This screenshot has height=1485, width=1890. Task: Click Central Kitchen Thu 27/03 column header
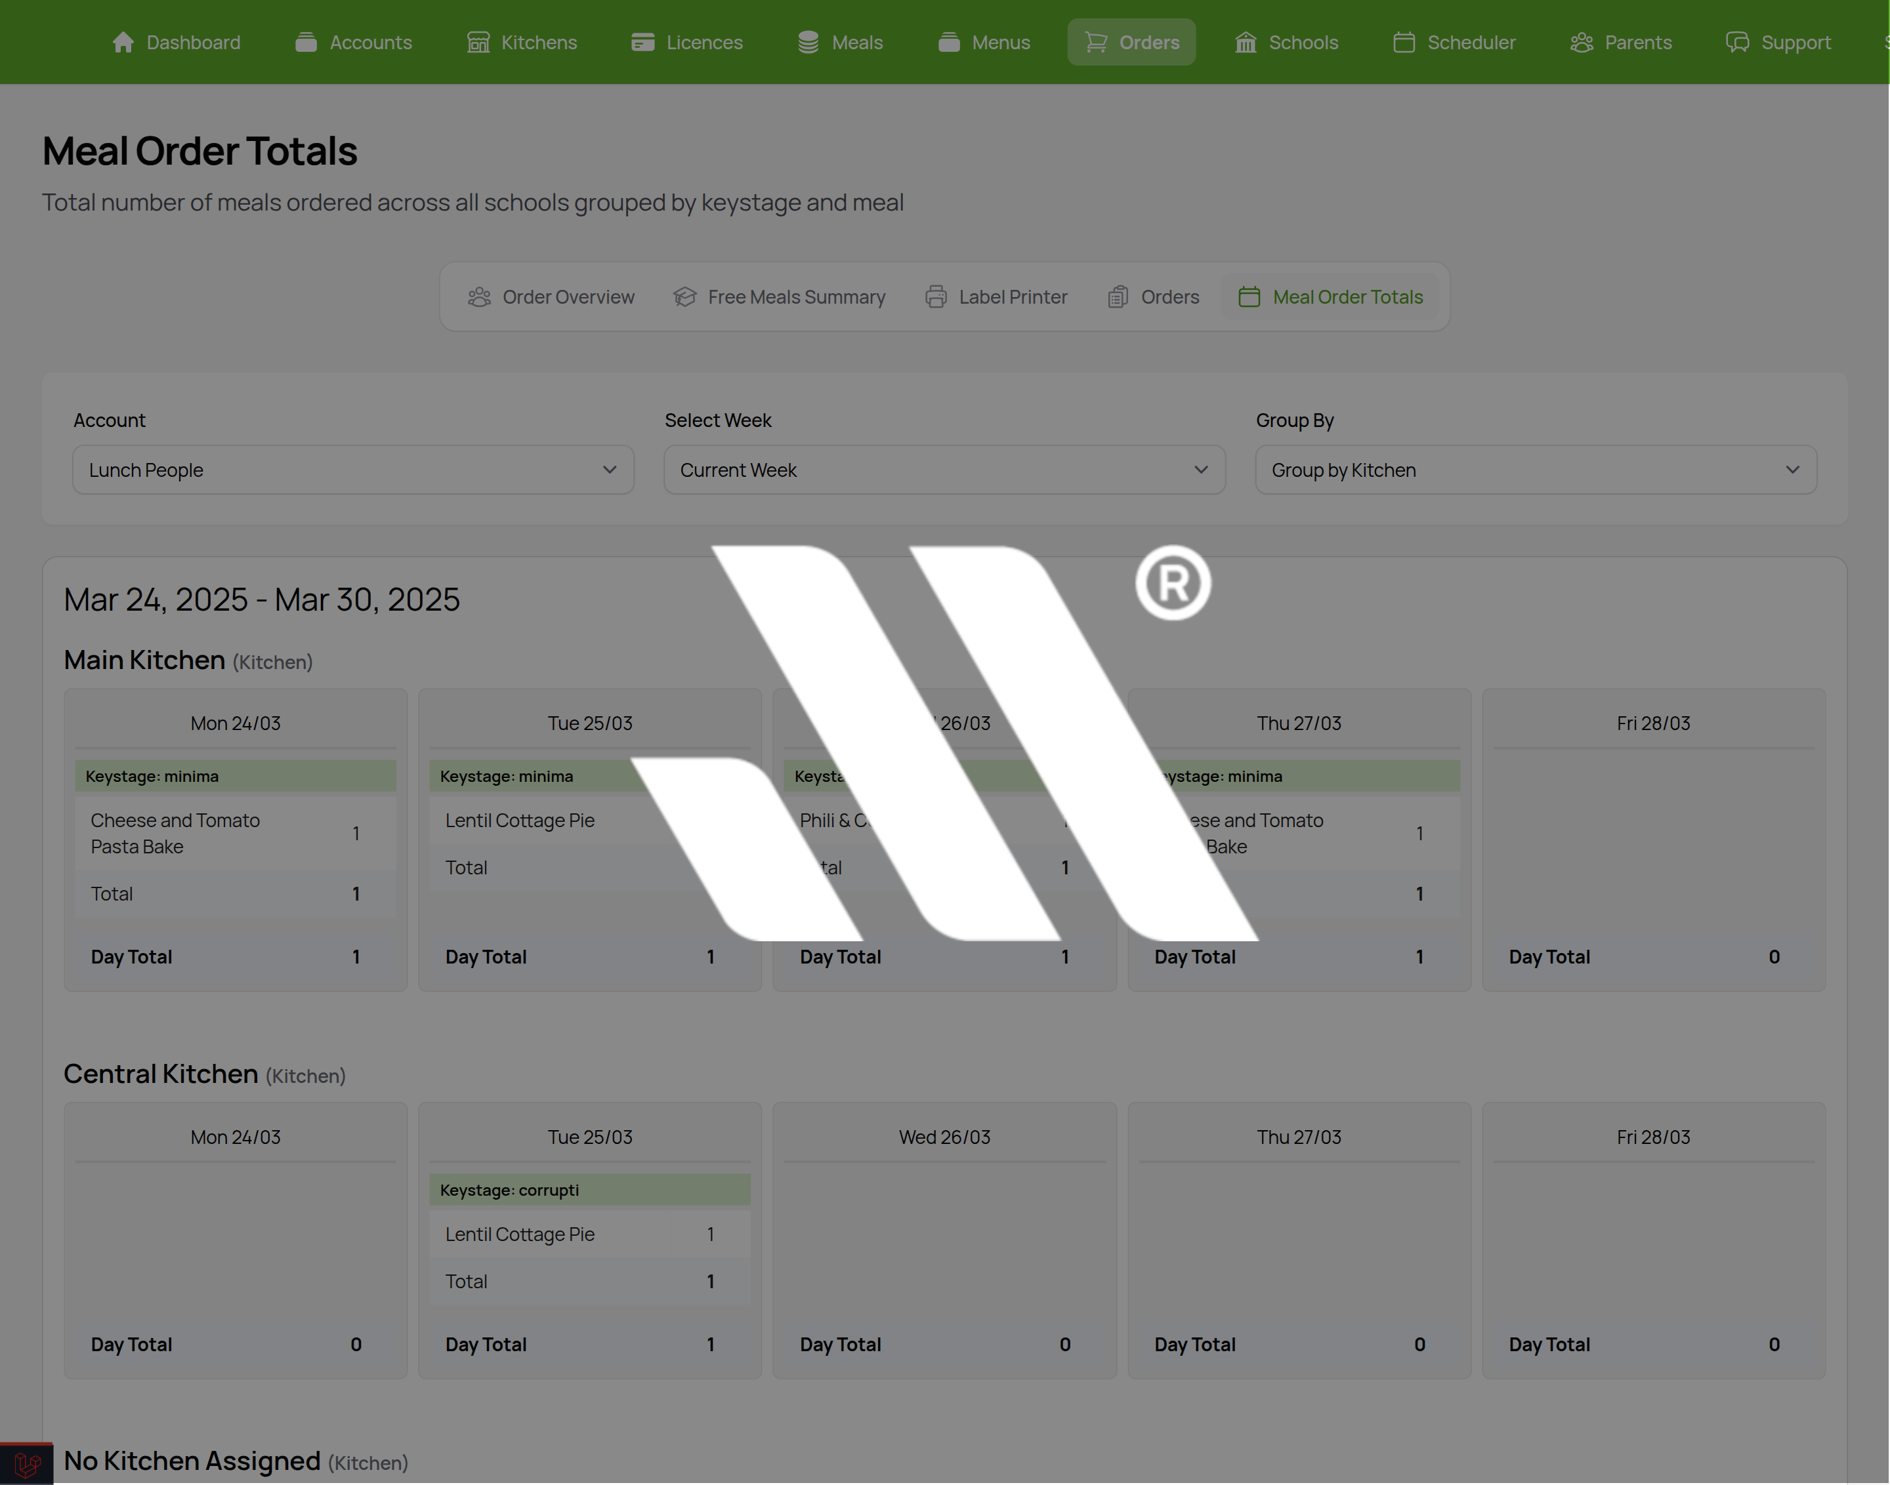click(x=1299, y=1137)
